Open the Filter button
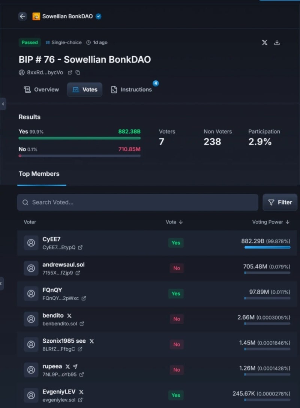Viewport: 300px width, 408px height. tap(280, 202)
